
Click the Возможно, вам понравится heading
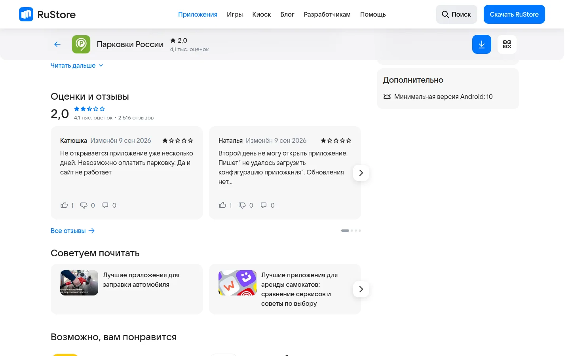pyautogui.click(x=114, y=337)
